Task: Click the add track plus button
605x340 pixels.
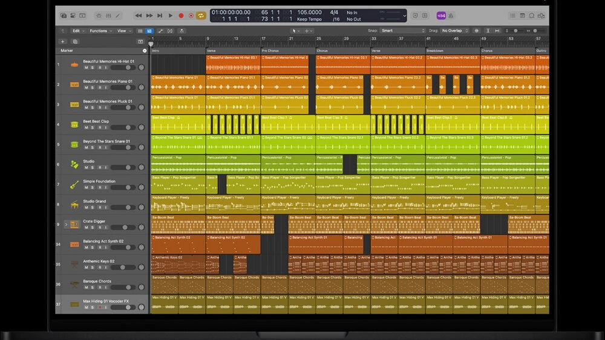Action: pyautogui.click(x=62, y=42)
